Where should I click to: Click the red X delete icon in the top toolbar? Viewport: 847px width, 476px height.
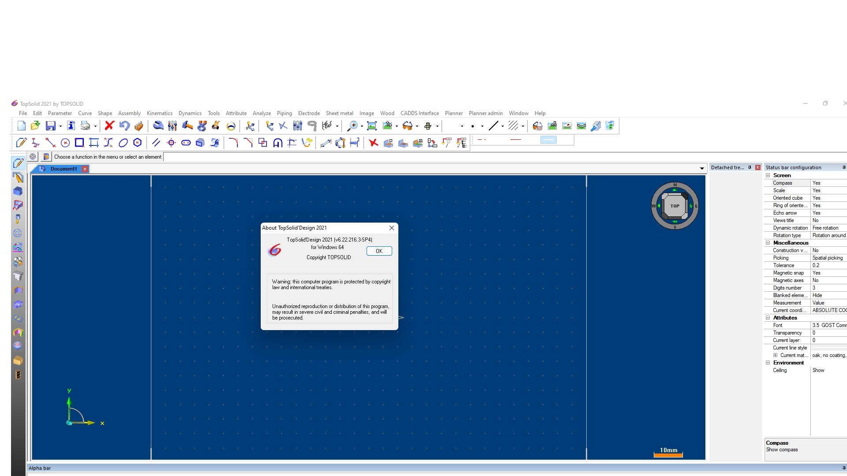click(109, 126)
